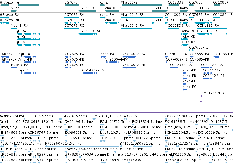Select the CG10864 gene label
The width and height of the screenshot is (233, 164).
click(221, 2)
